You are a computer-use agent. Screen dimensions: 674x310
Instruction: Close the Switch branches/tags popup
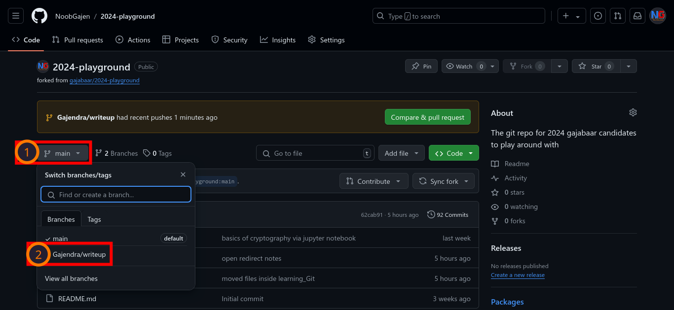[183, 174]
